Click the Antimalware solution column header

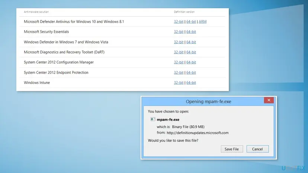coord(36,12)
